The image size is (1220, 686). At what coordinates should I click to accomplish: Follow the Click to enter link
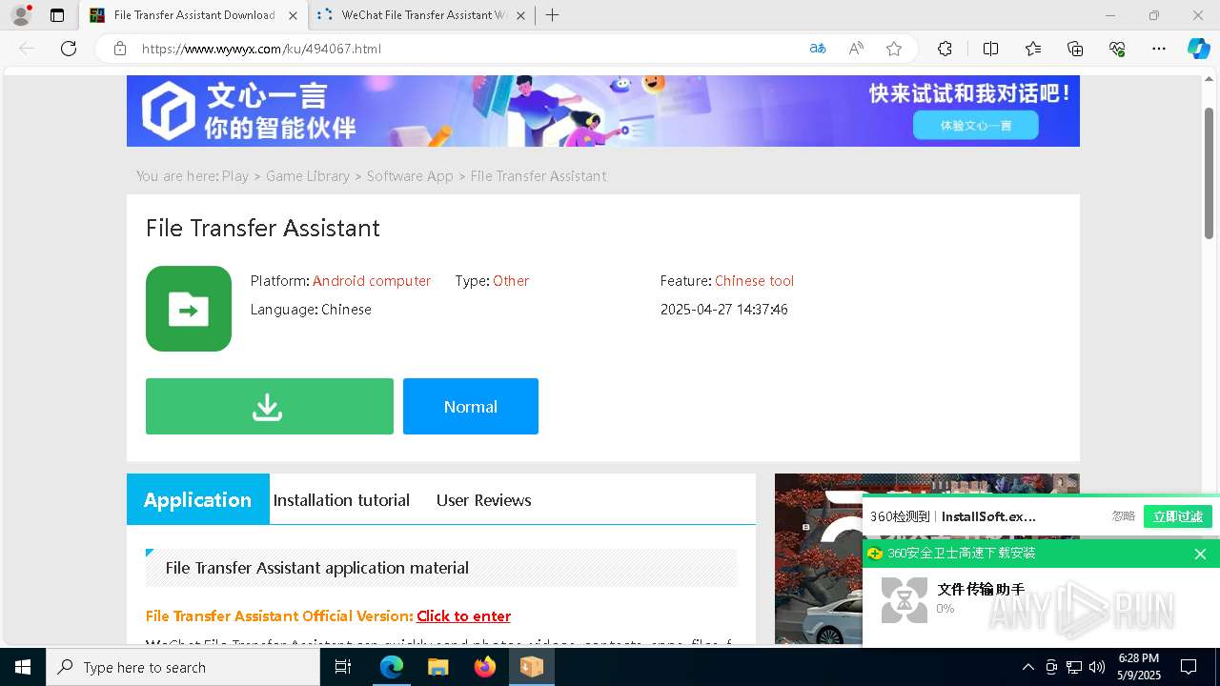[x=463, y=616]
